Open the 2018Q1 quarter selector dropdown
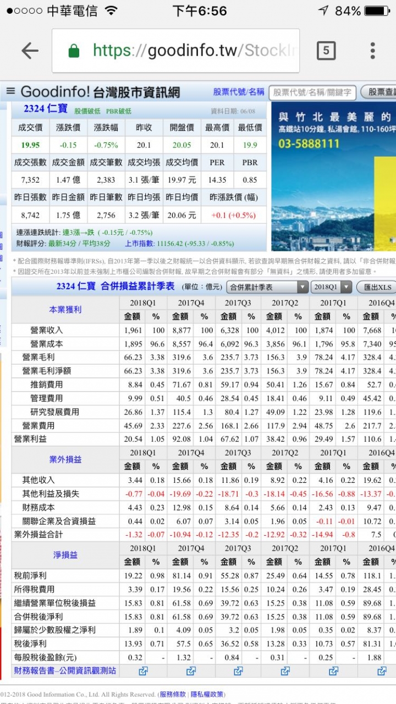 (332, 287)
